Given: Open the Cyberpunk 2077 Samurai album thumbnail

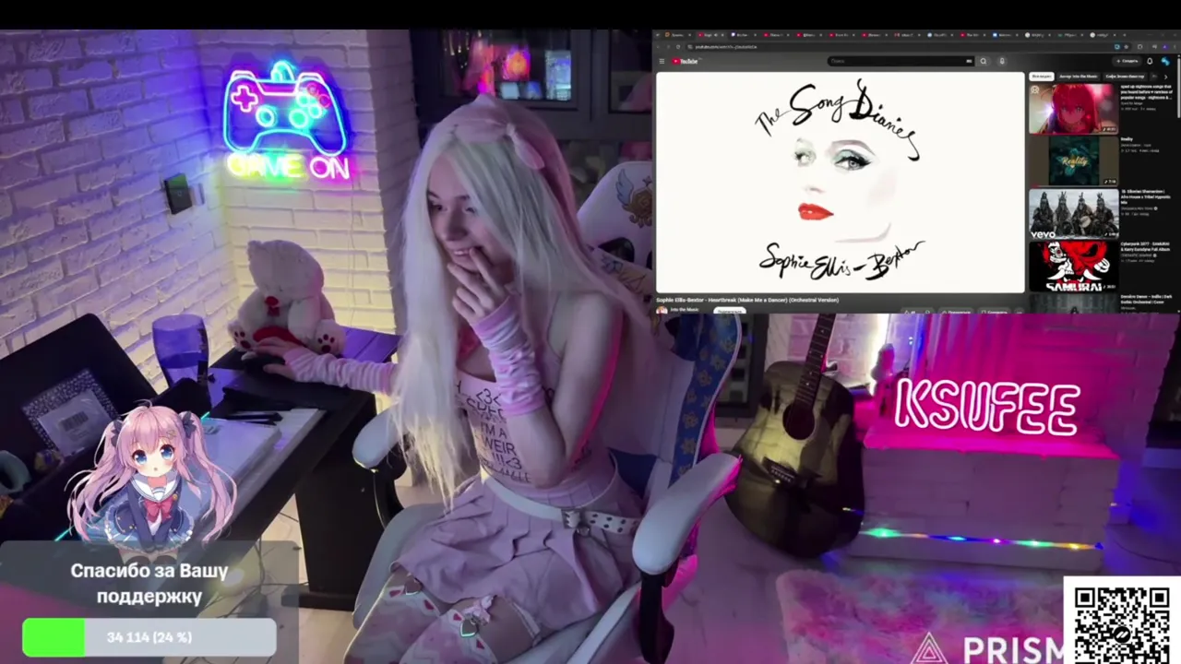Looking at the screenshot, I should 1073,267.
